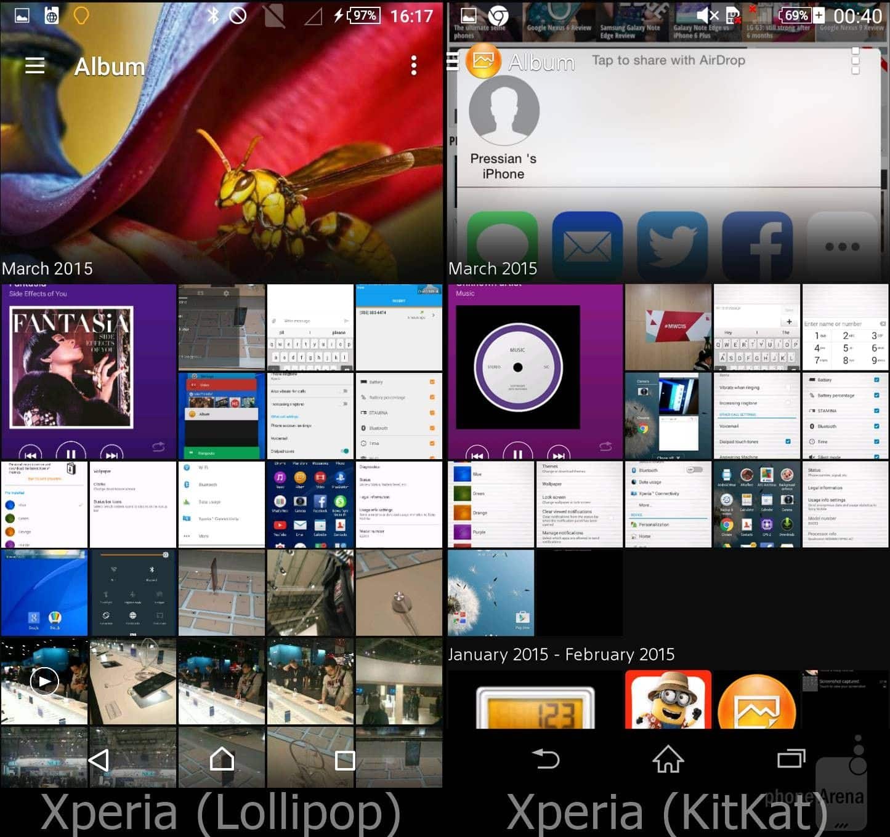Open the Lollipop Wi-Fi and Bluetooth settings thumbnail
This screenshot has width=890, height=837.
222,505
